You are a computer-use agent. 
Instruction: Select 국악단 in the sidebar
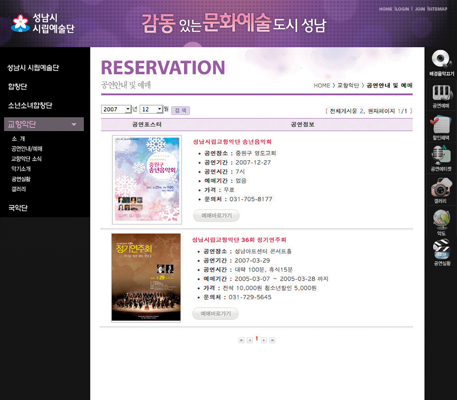pyautogui.click(x=18, y=208)
